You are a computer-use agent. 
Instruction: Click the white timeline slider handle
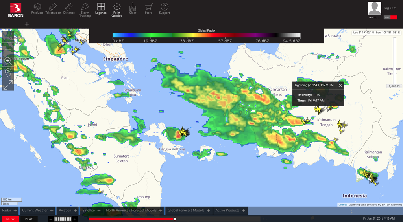tap(175, 219)
